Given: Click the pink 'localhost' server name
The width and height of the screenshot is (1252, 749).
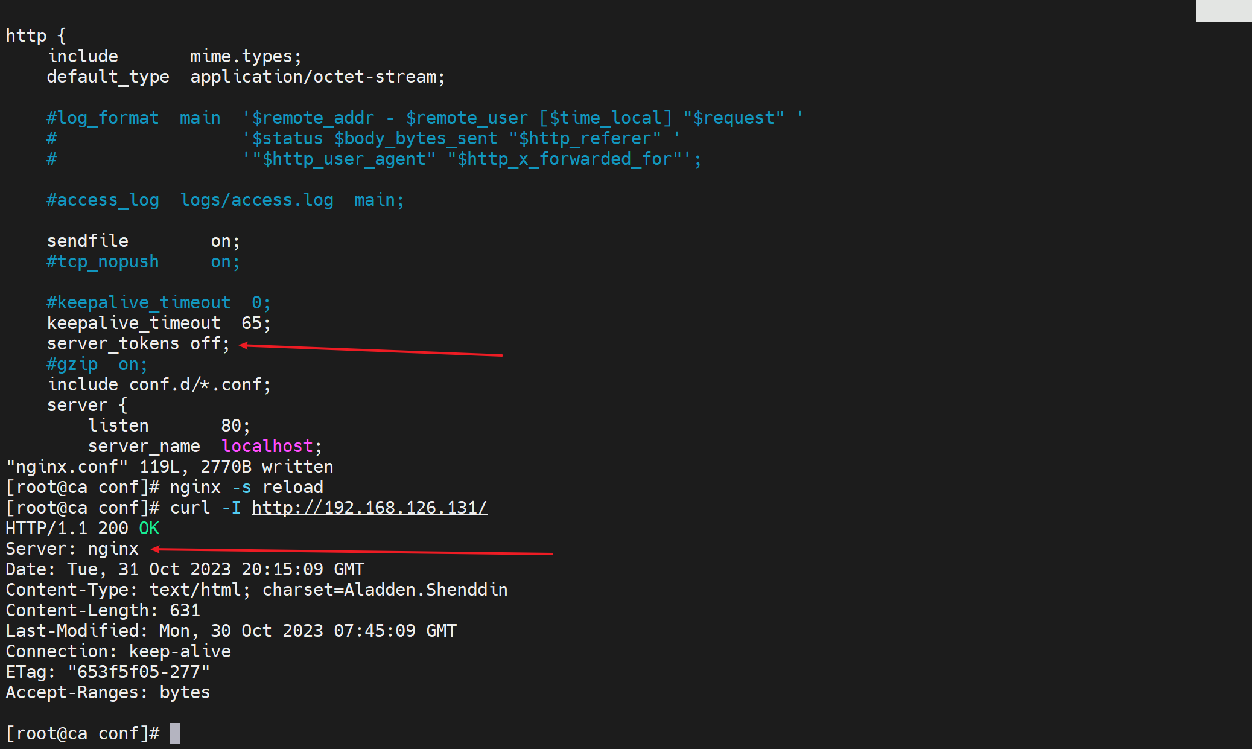Looking at the screenshot, I should pyautogui.click(x=267, y=446).
